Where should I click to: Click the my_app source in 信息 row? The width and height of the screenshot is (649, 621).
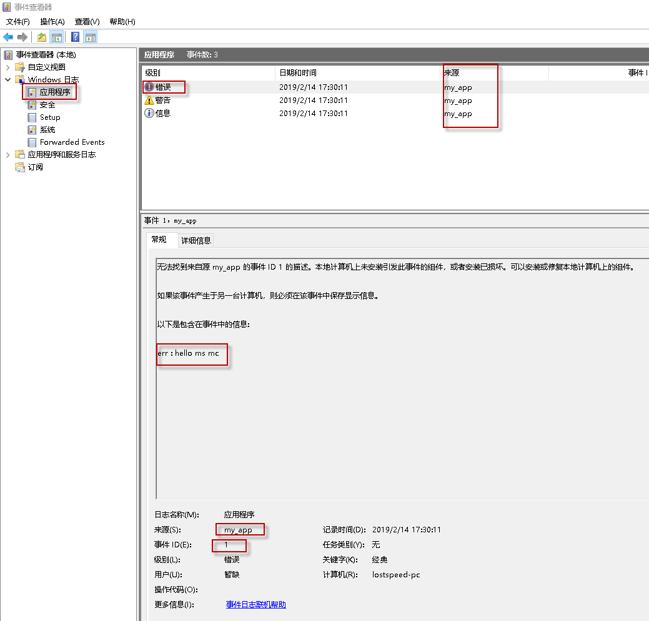click(458, 114)
